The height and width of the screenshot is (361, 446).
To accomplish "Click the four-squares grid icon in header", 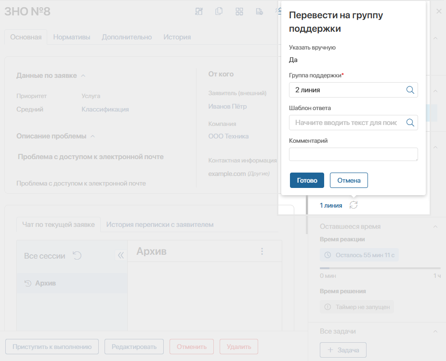I will (239, 12).
